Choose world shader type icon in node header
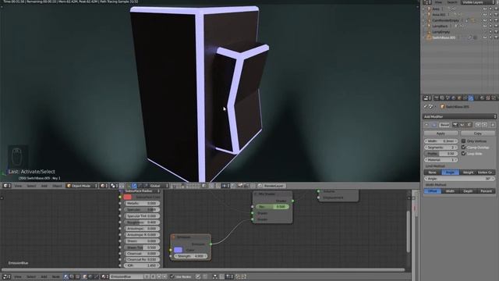 [90, 276]
